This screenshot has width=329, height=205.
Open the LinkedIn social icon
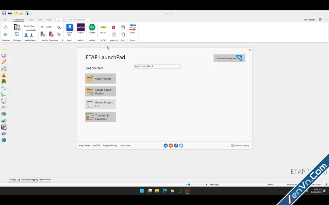tap(166, 146)
